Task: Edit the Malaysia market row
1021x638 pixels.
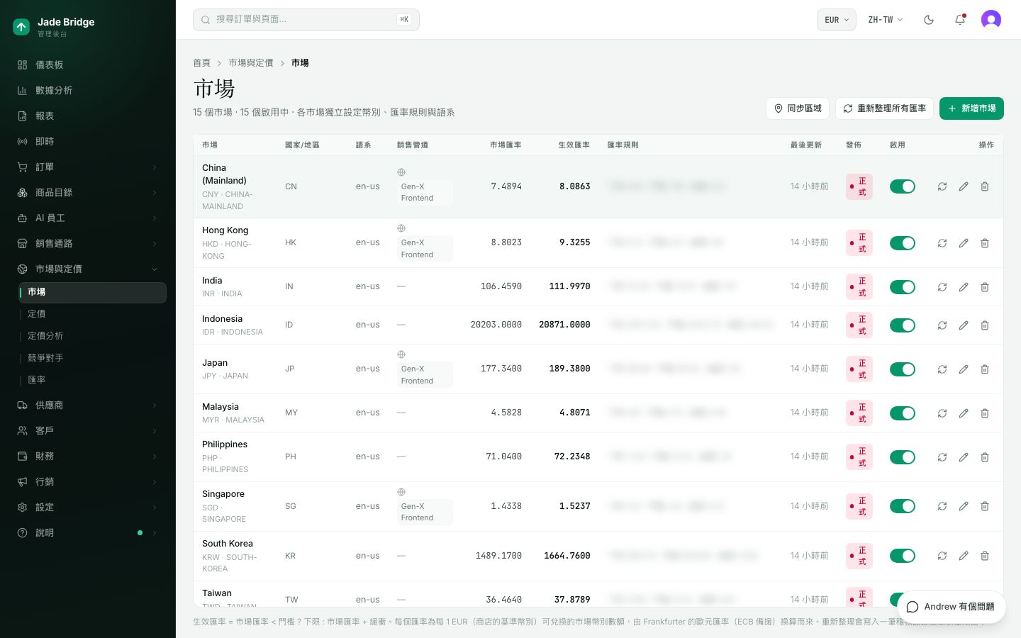Action: 963,413
